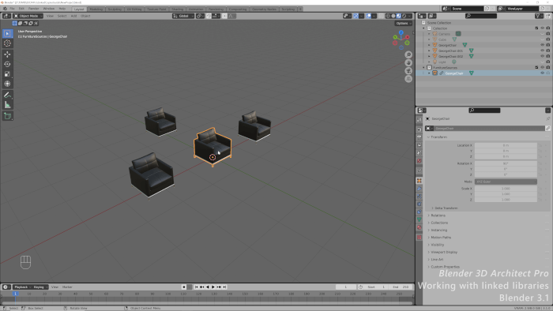The width and height of the screenshot is (553, 311).
Task: Toggle render camera icon for Camera row
Action: pos(548,34)
